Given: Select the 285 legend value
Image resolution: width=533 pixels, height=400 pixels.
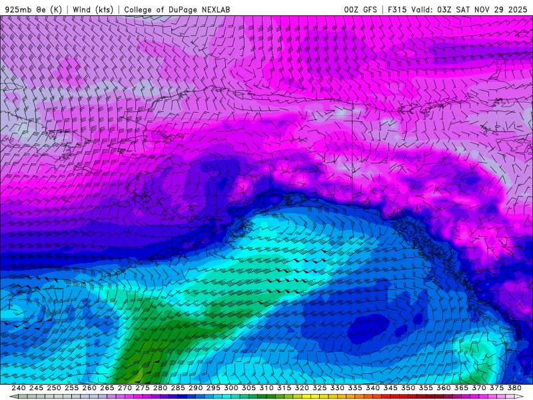Looking at the screenshot, I should 178,388.
